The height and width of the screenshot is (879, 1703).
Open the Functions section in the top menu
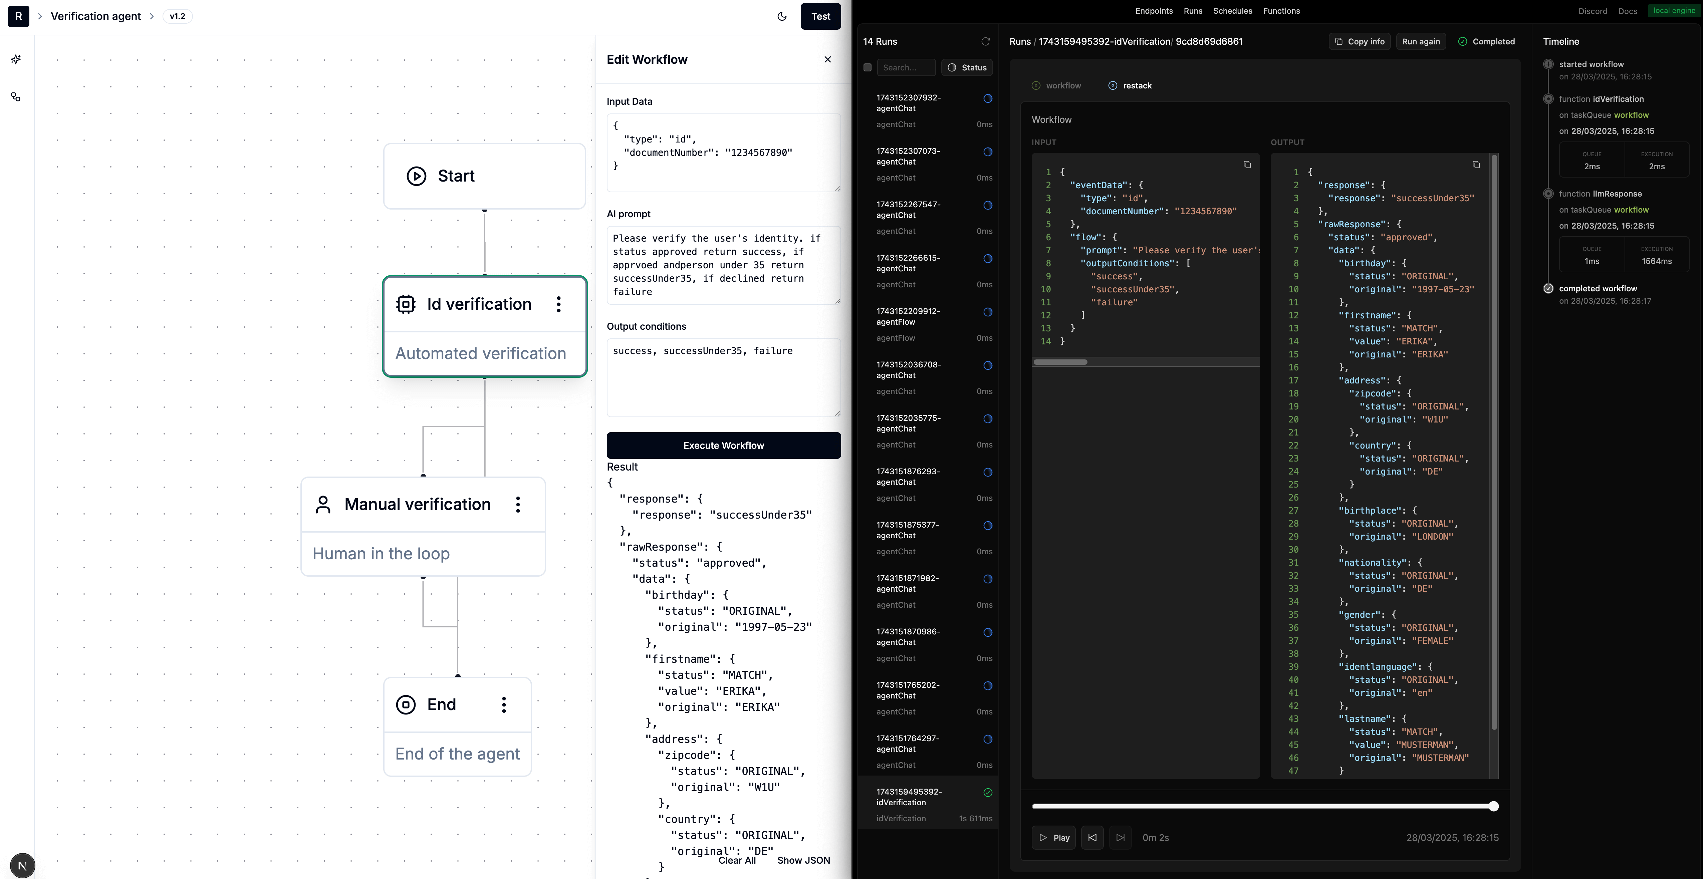pyautogui.click(x=1282, y=11)
